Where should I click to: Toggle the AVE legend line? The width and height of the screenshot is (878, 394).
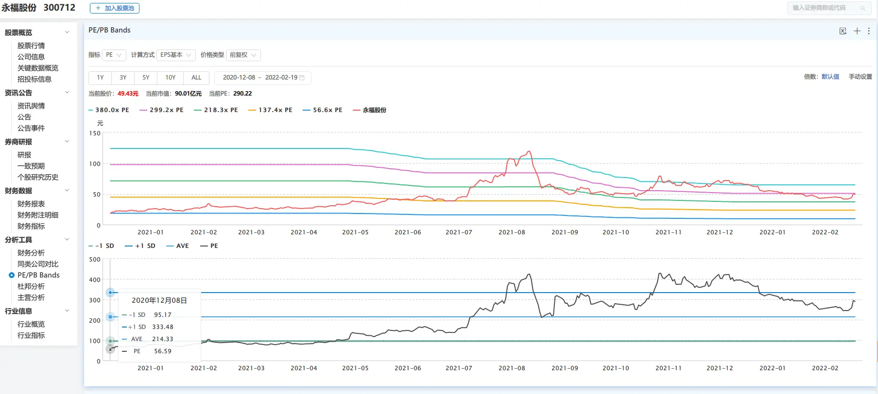(x=178, y=246)
